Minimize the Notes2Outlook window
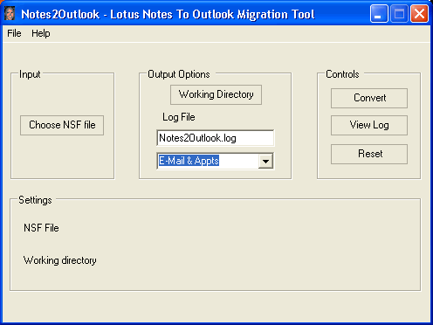433x325 pixels. [x=379, y=14]
